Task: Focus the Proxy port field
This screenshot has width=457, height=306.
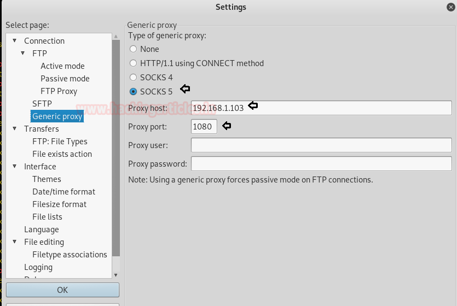Action: (204, 127)
